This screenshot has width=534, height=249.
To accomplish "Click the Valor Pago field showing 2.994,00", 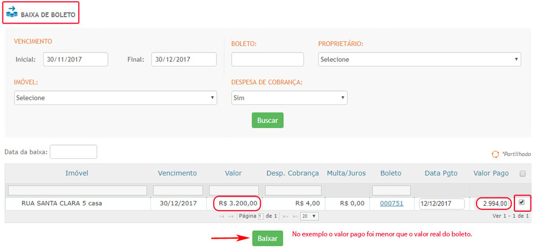I will 493,203.
